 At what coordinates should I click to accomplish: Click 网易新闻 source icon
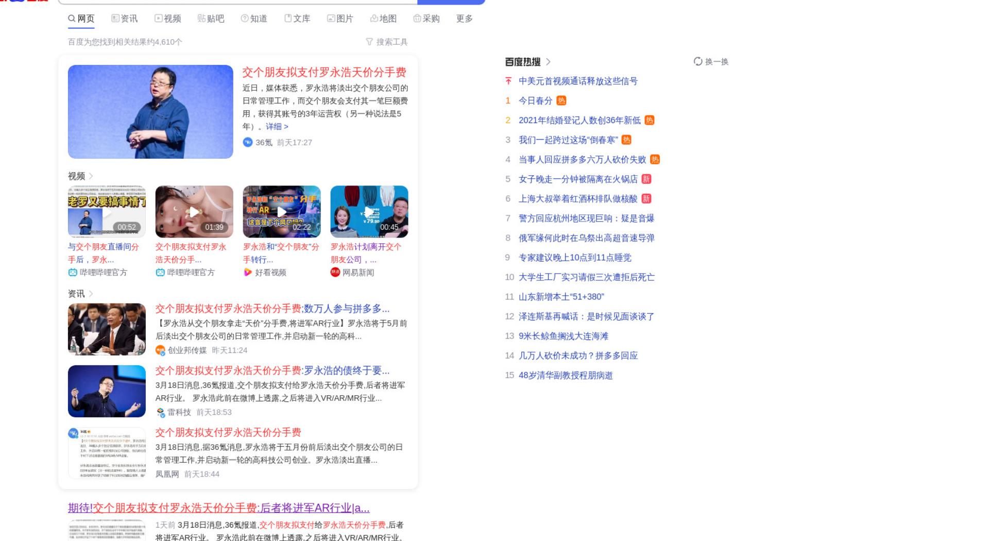pyautogui.click(x=335, y=272)
